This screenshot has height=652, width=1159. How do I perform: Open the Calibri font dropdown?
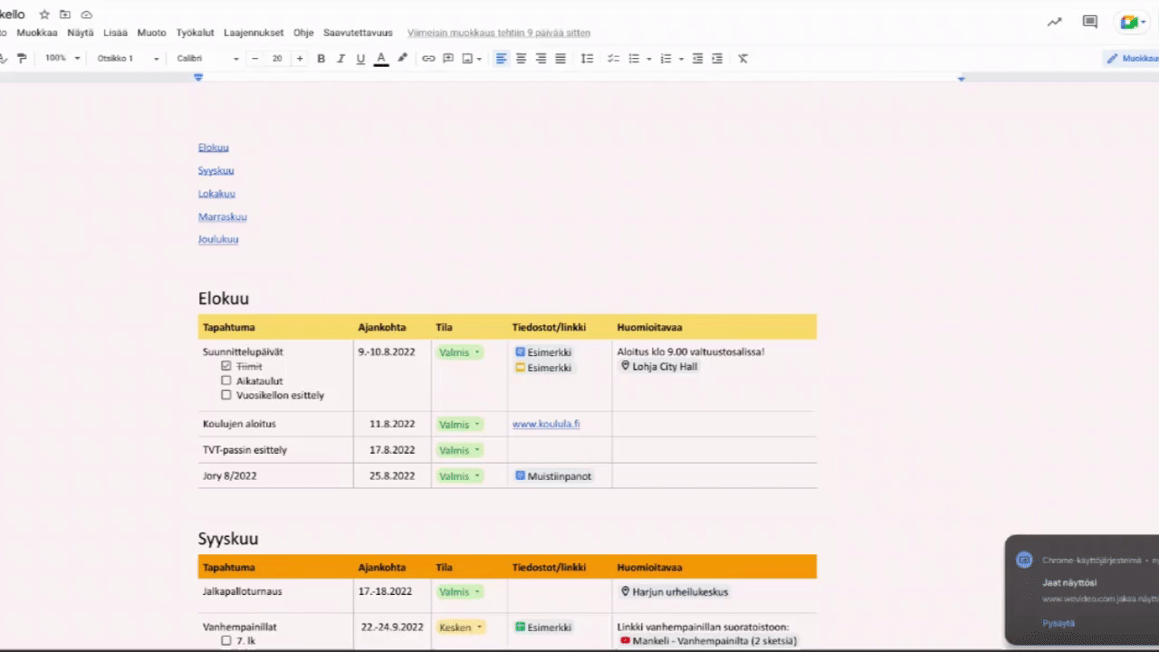click(208, 59)
